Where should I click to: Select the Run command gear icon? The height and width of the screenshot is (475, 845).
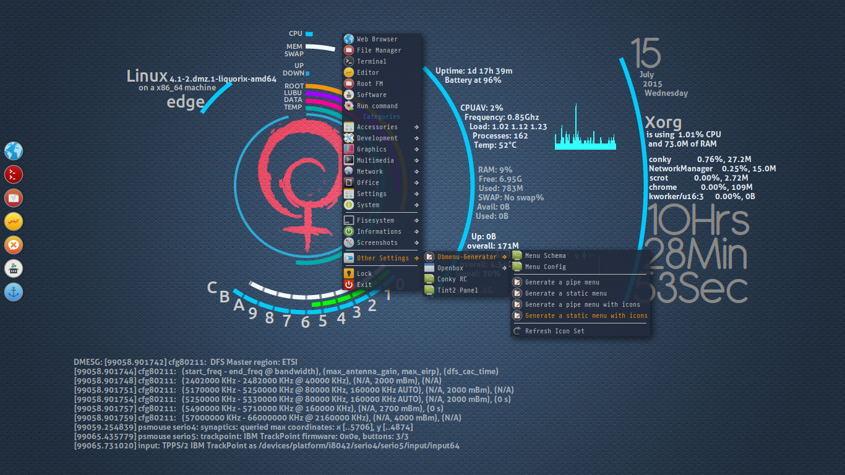tap(349, 106)
